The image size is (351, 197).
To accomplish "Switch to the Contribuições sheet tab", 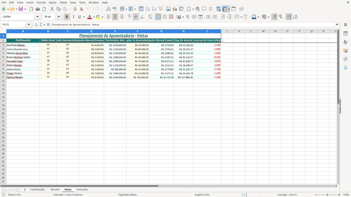I will (x=37, y=189).
